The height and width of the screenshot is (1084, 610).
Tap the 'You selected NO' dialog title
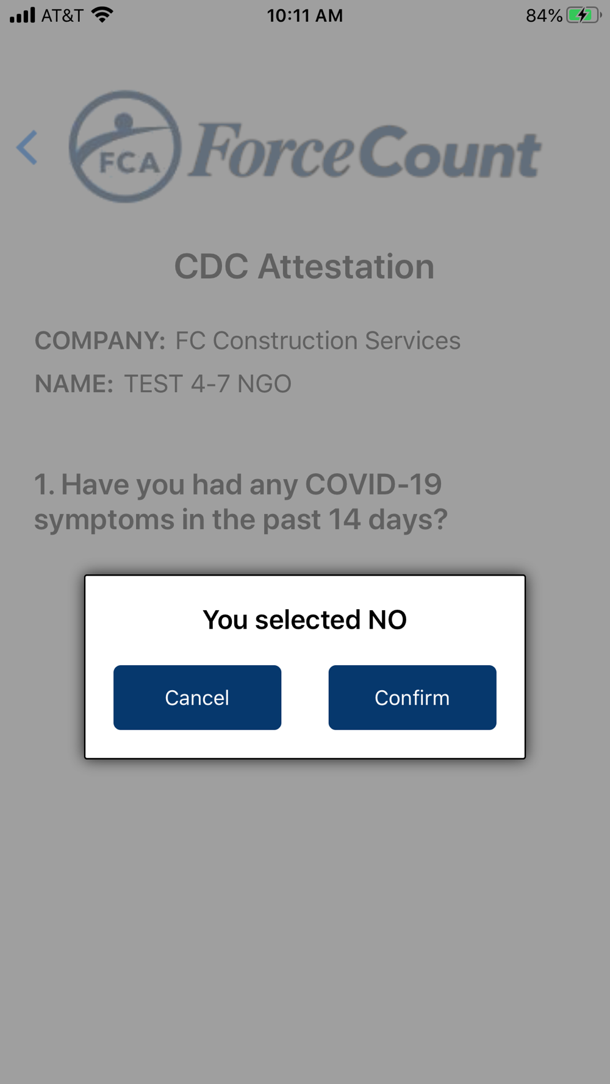304,619
